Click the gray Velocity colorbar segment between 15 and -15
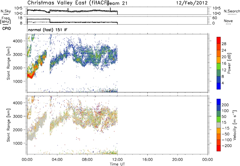Viewport: 240px width, 166px height. pyautogui.click(x=219, y=125)
